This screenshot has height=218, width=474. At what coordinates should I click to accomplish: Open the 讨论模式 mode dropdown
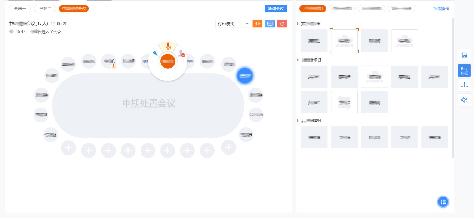tap(233, 24)
